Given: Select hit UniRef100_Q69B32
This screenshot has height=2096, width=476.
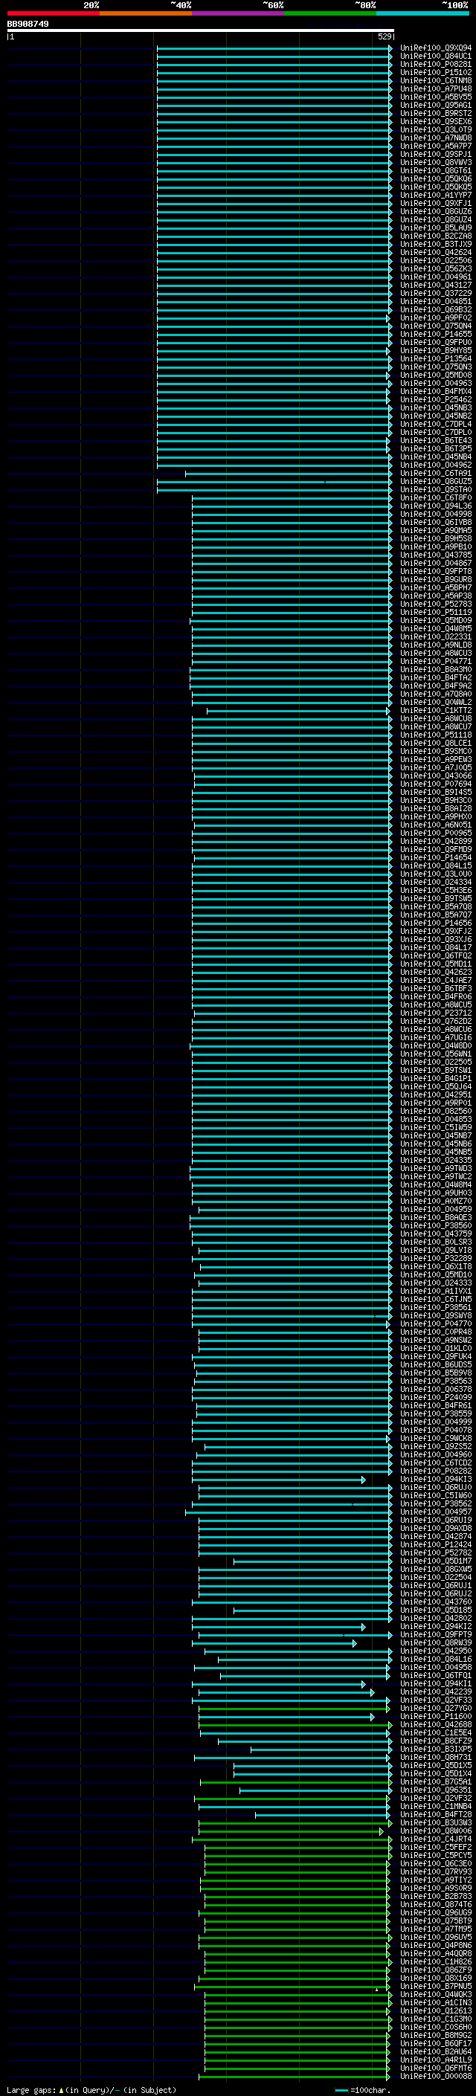Looking at the screenshot, I should [x=436, y=309].
